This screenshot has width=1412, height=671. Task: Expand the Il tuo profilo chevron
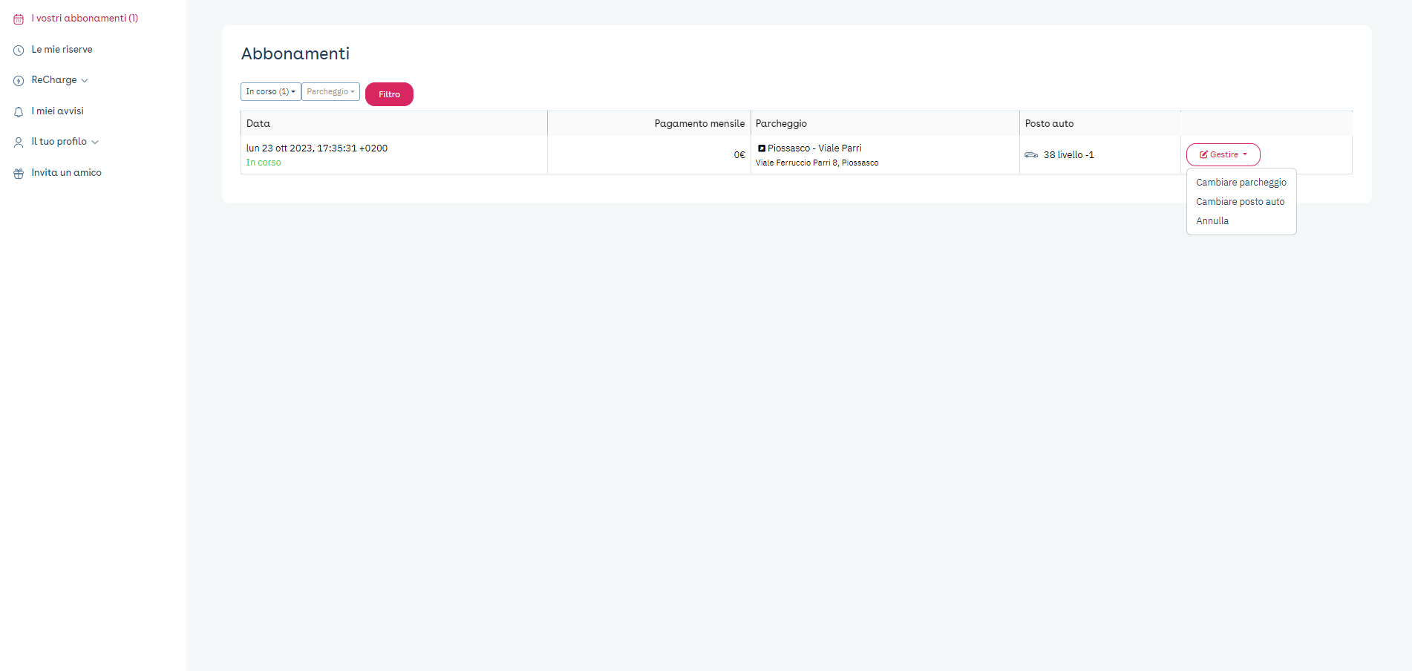[95, 143]
